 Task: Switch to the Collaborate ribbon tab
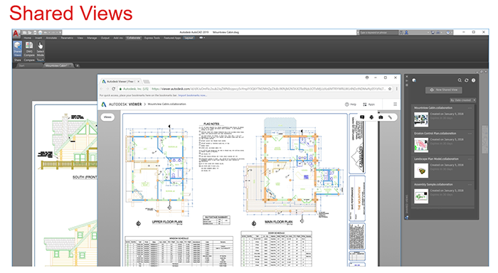[134, 38]
